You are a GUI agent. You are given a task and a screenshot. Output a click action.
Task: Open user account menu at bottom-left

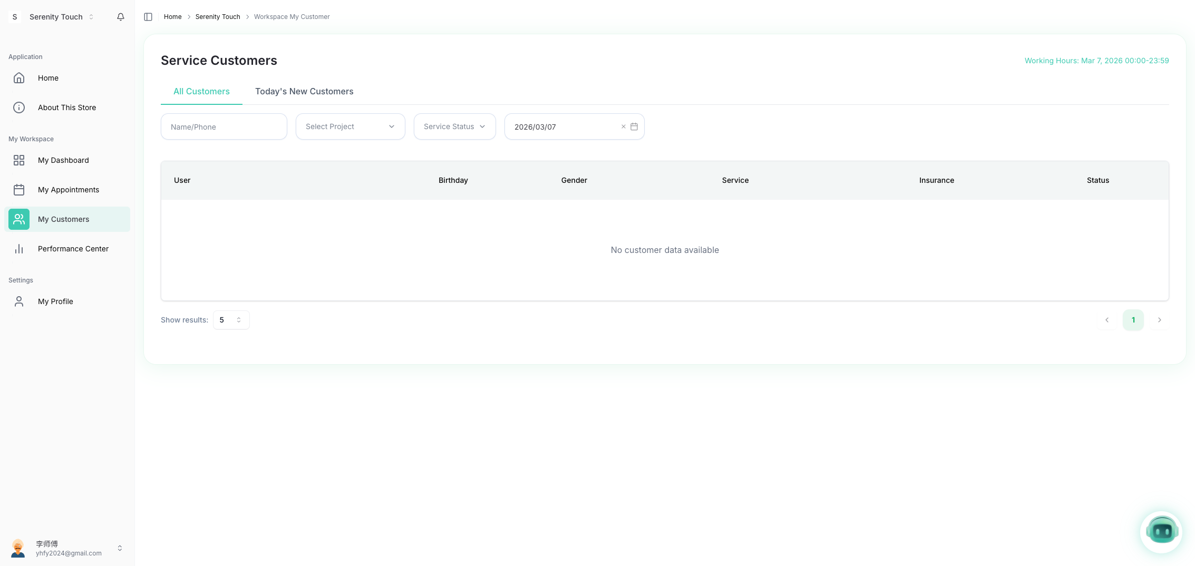click(67, 548)
